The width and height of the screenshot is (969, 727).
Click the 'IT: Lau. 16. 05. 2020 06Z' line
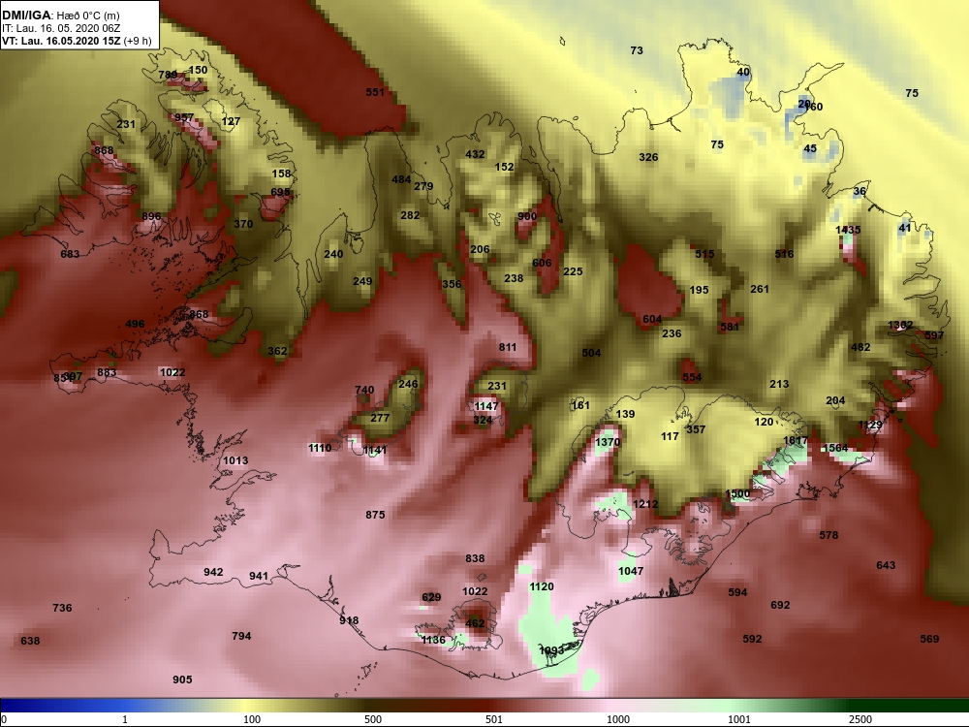point(59,28)
